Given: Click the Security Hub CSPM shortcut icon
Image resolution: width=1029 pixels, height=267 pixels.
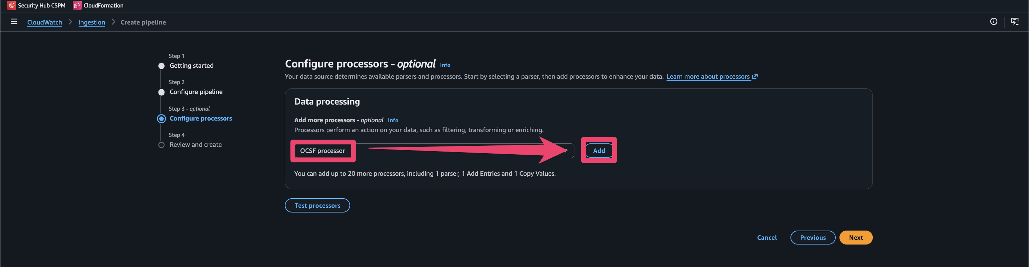Looking at the screenshot, I should click(12, 5).
